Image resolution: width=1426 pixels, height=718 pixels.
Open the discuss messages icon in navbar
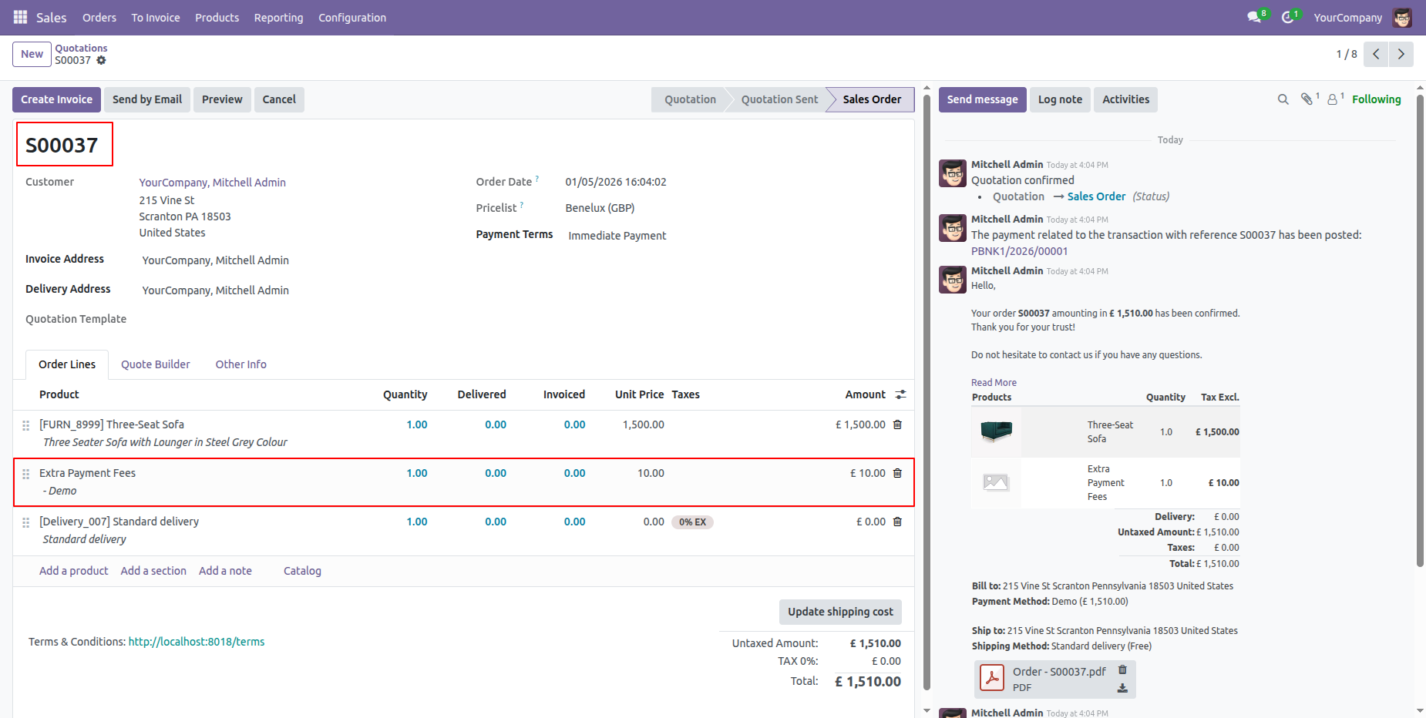(1254, 17)
